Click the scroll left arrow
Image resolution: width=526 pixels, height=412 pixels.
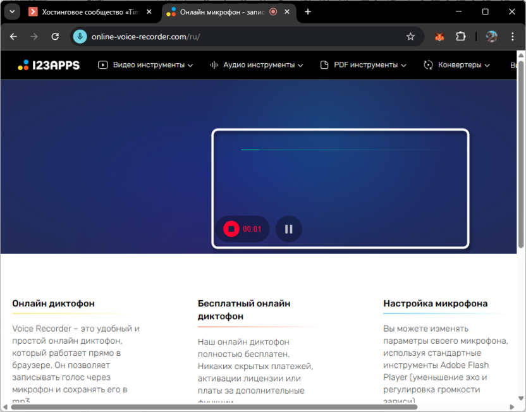[x=5, y=408]
